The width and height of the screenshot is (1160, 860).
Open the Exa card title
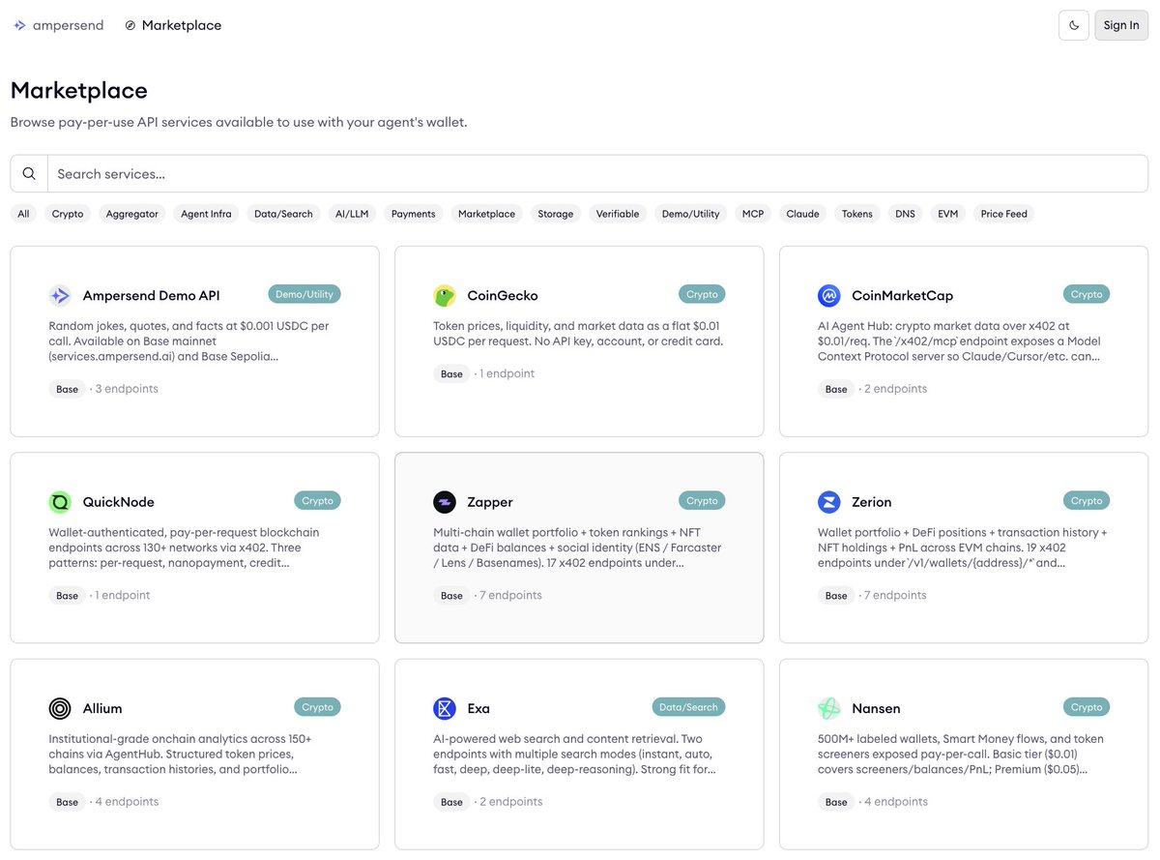tap(478, 709)
